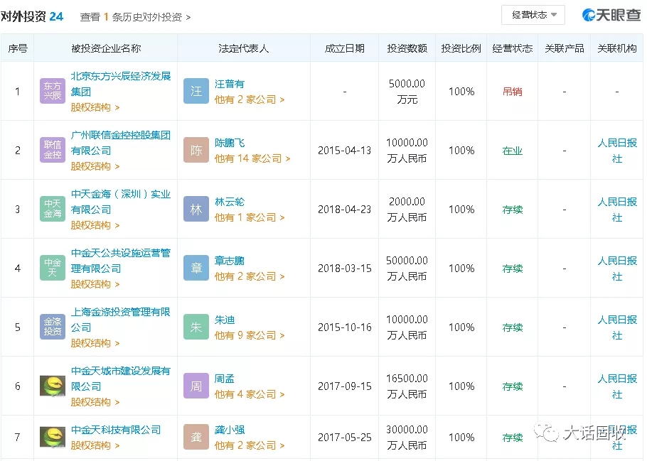Expand 股权结构 under 中金天公共设施运营管理
The image size is (647, 461).
click(95, 284)
